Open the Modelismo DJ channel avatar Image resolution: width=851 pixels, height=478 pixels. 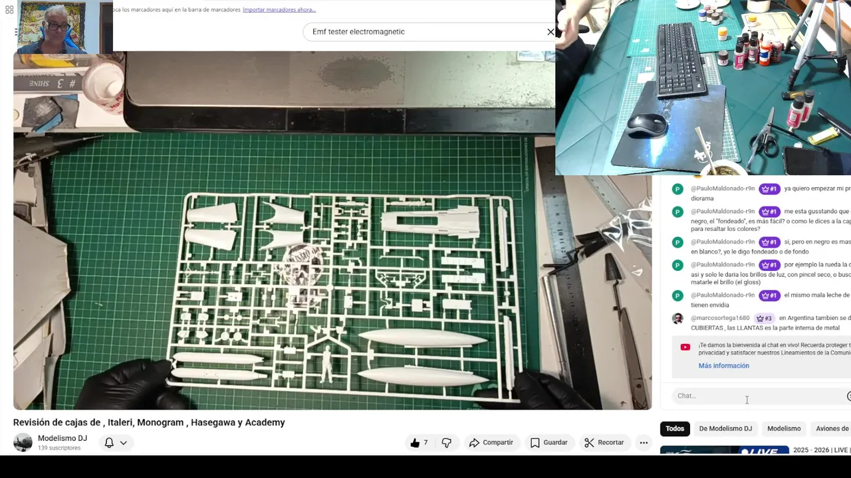coord(23,443)
